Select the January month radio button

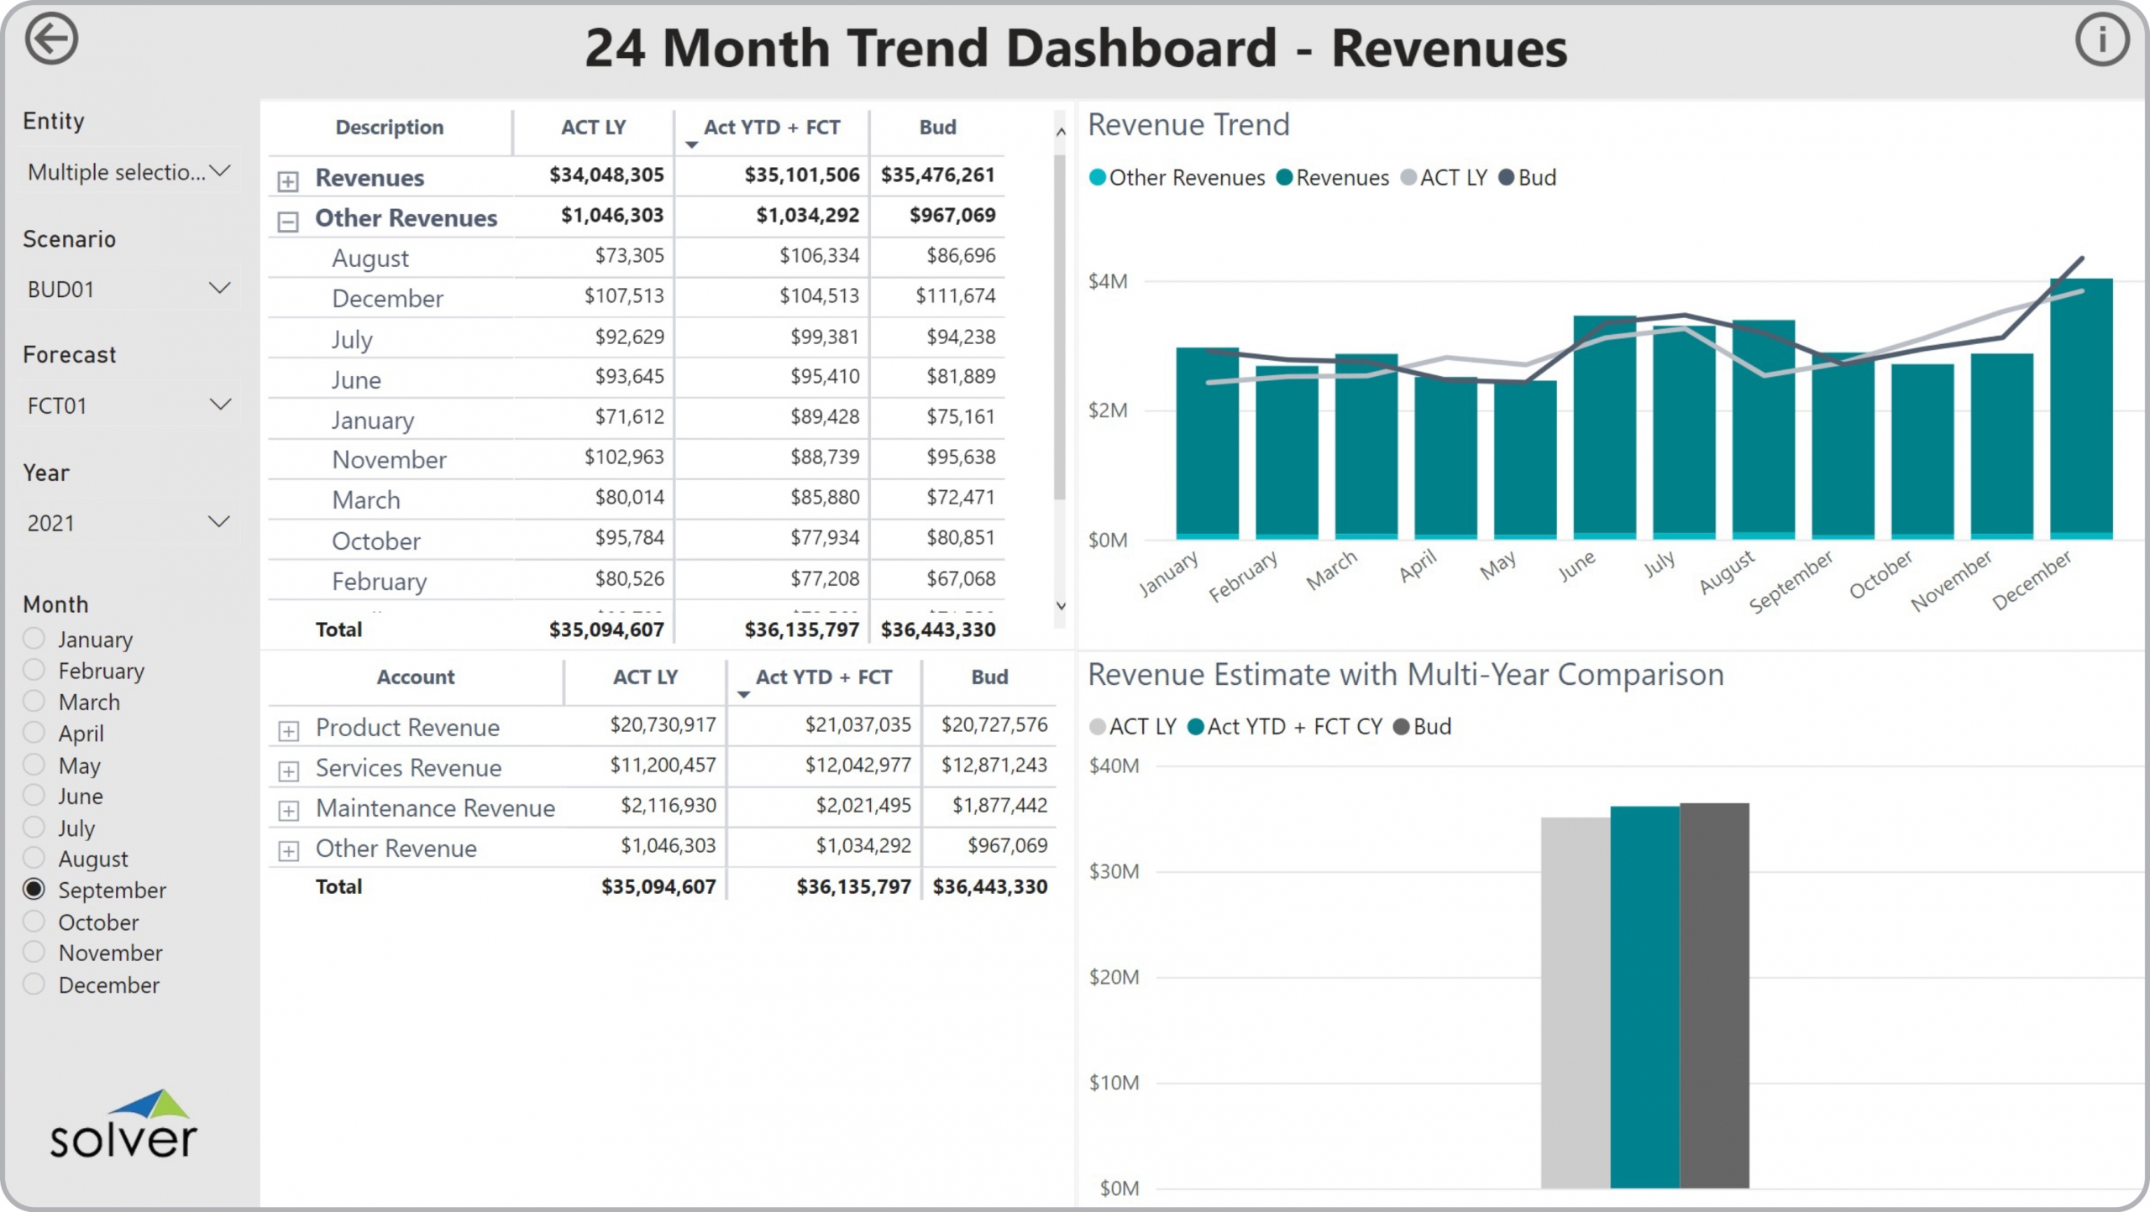point(34,639)
